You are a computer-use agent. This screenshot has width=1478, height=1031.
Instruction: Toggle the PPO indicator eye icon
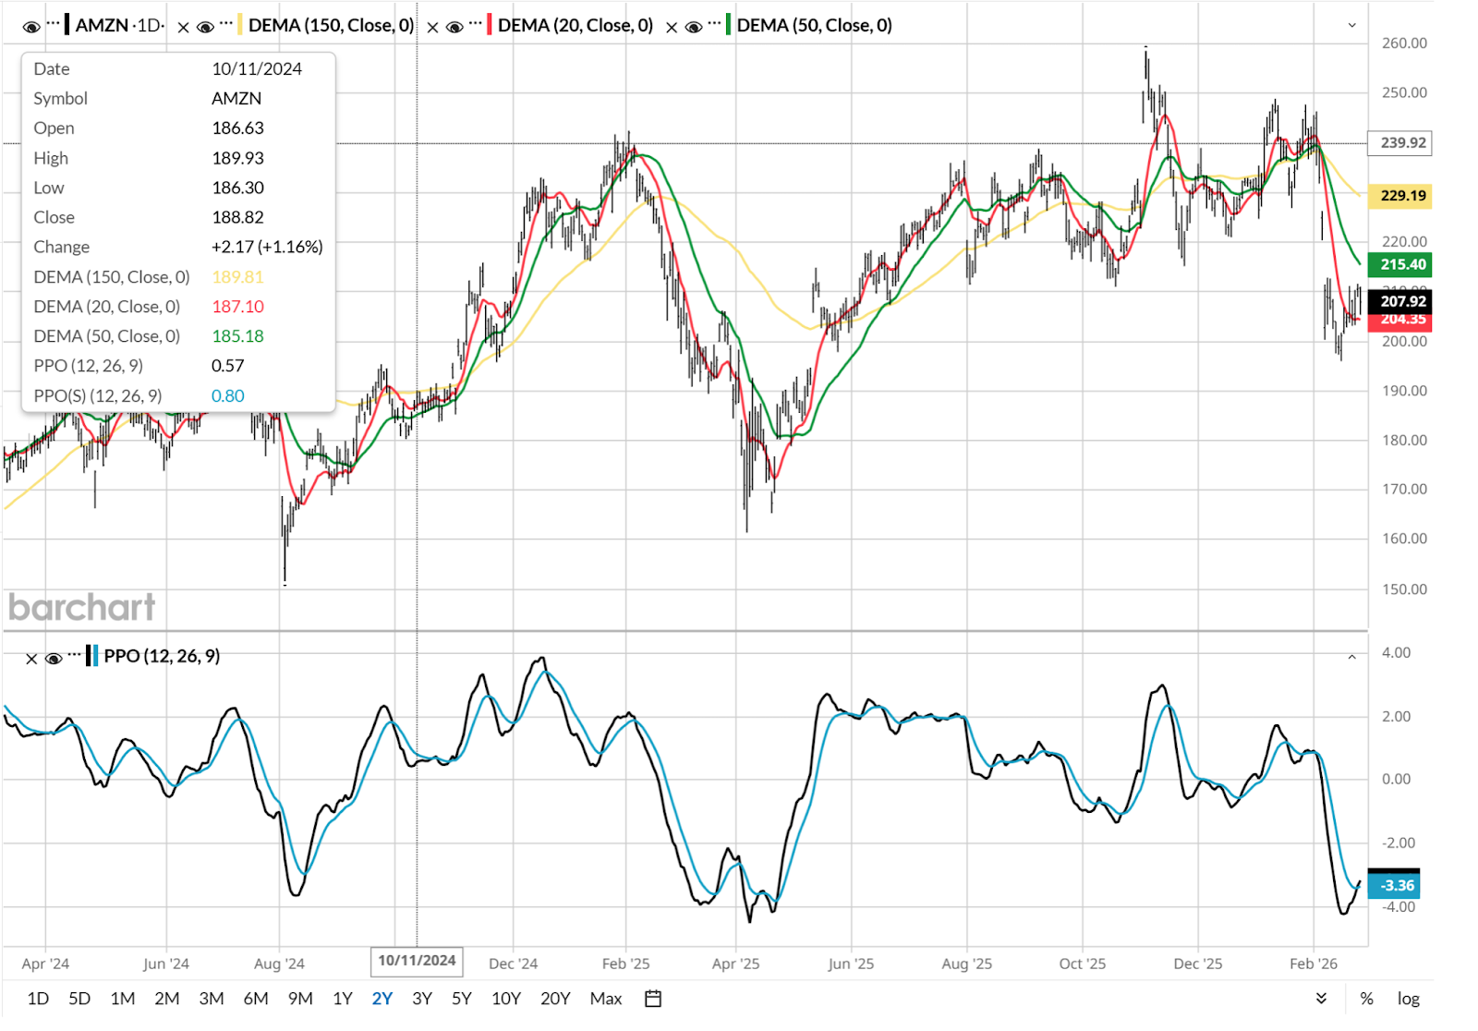click(x=54, y=658)
